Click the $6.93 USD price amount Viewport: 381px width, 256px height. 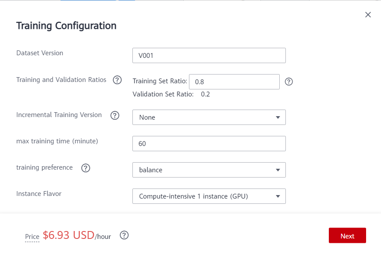68,235
